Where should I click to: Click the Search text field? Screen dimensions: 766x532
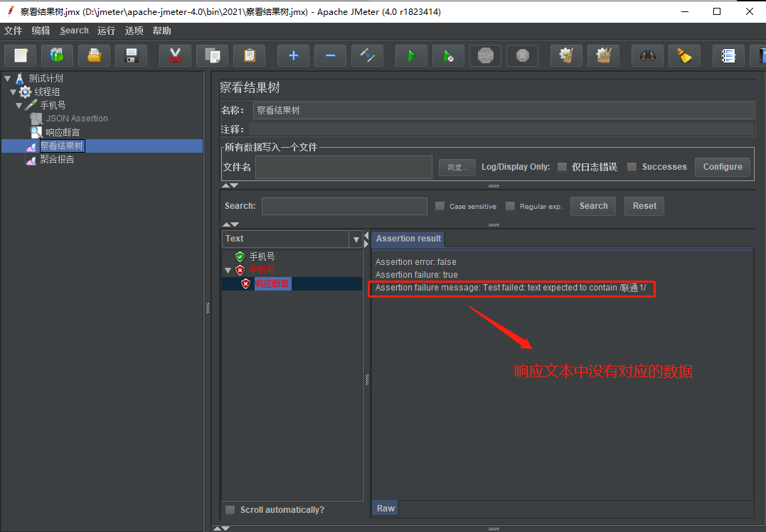coord(344,206)
